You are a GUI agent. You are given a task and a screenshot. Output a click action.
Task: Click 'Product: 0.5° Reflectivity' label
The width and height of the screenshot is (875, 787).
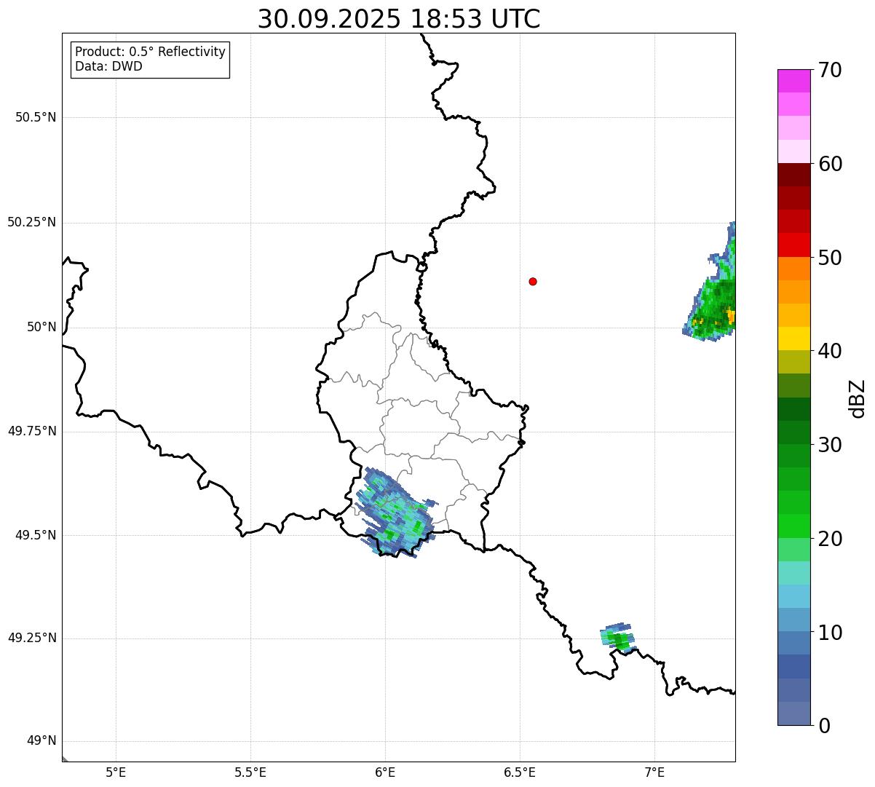[x=151, y=52]
